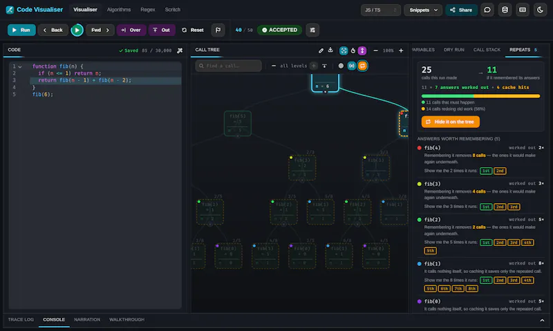This screenshot has height=331, width=553.
Task: Toggle the orange repeats highlight icon
Action: click(362, 66)
